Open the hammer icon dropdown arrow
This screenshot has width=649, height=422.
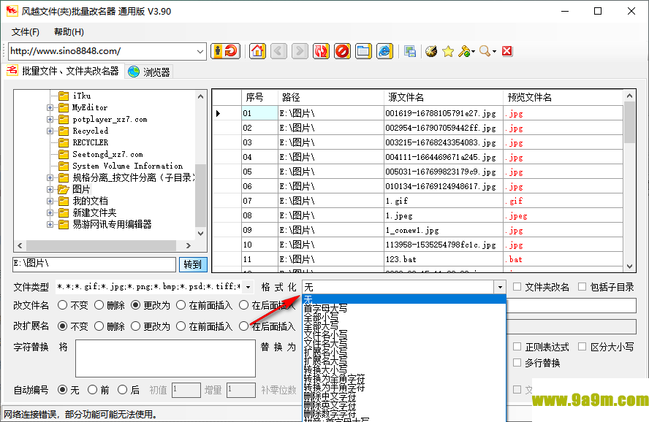tap(473, 52)
